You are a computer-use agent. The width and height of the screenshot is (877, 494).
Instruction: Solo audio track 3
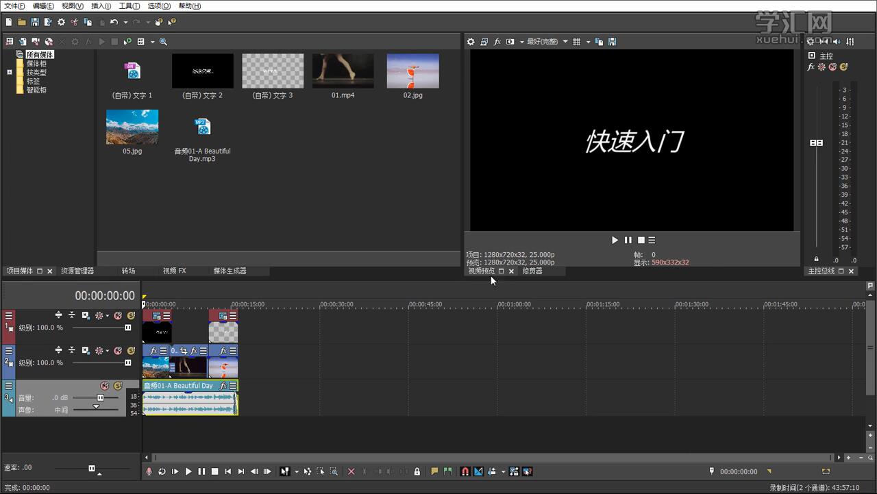118,386
